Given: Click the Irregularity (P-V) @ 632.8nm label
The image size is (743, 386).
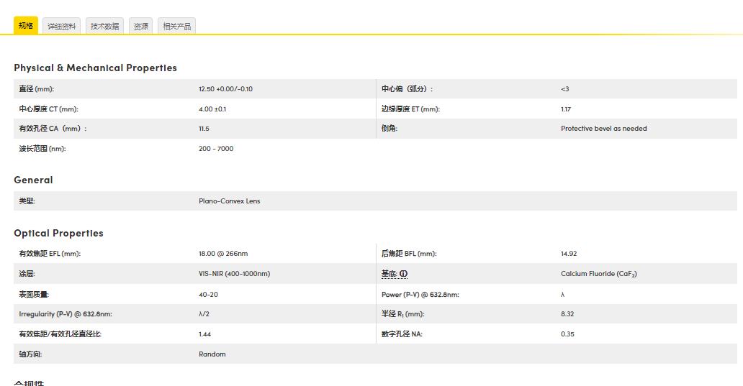Looking at the screenshot, I should (x=66, y=314).
